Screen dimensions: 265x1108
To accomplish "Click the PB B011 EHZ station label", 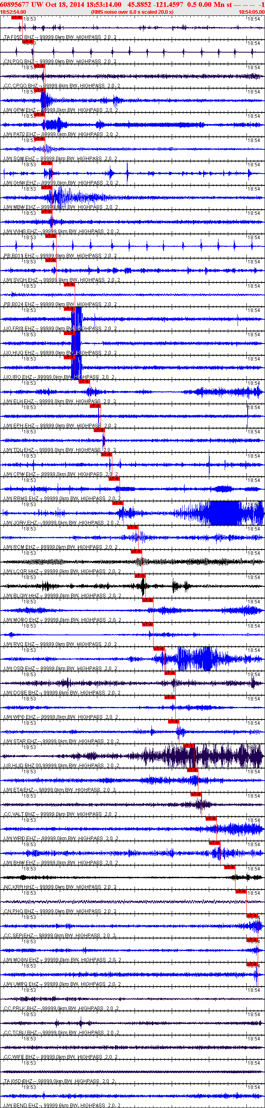I will tap(19, 256).
